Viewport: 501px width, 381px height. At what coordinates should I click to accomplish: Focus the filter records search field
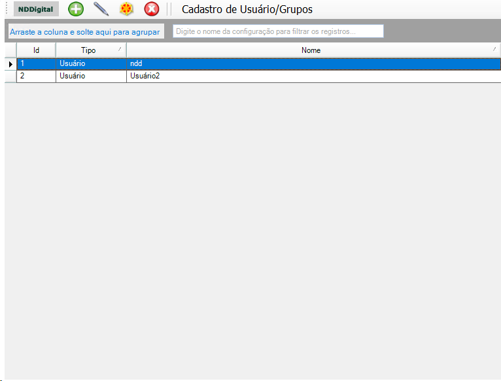[x=278, y=31]
